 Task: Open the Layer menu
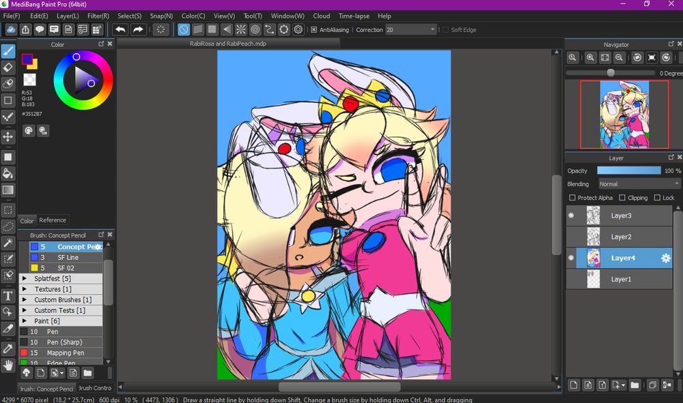68,16
